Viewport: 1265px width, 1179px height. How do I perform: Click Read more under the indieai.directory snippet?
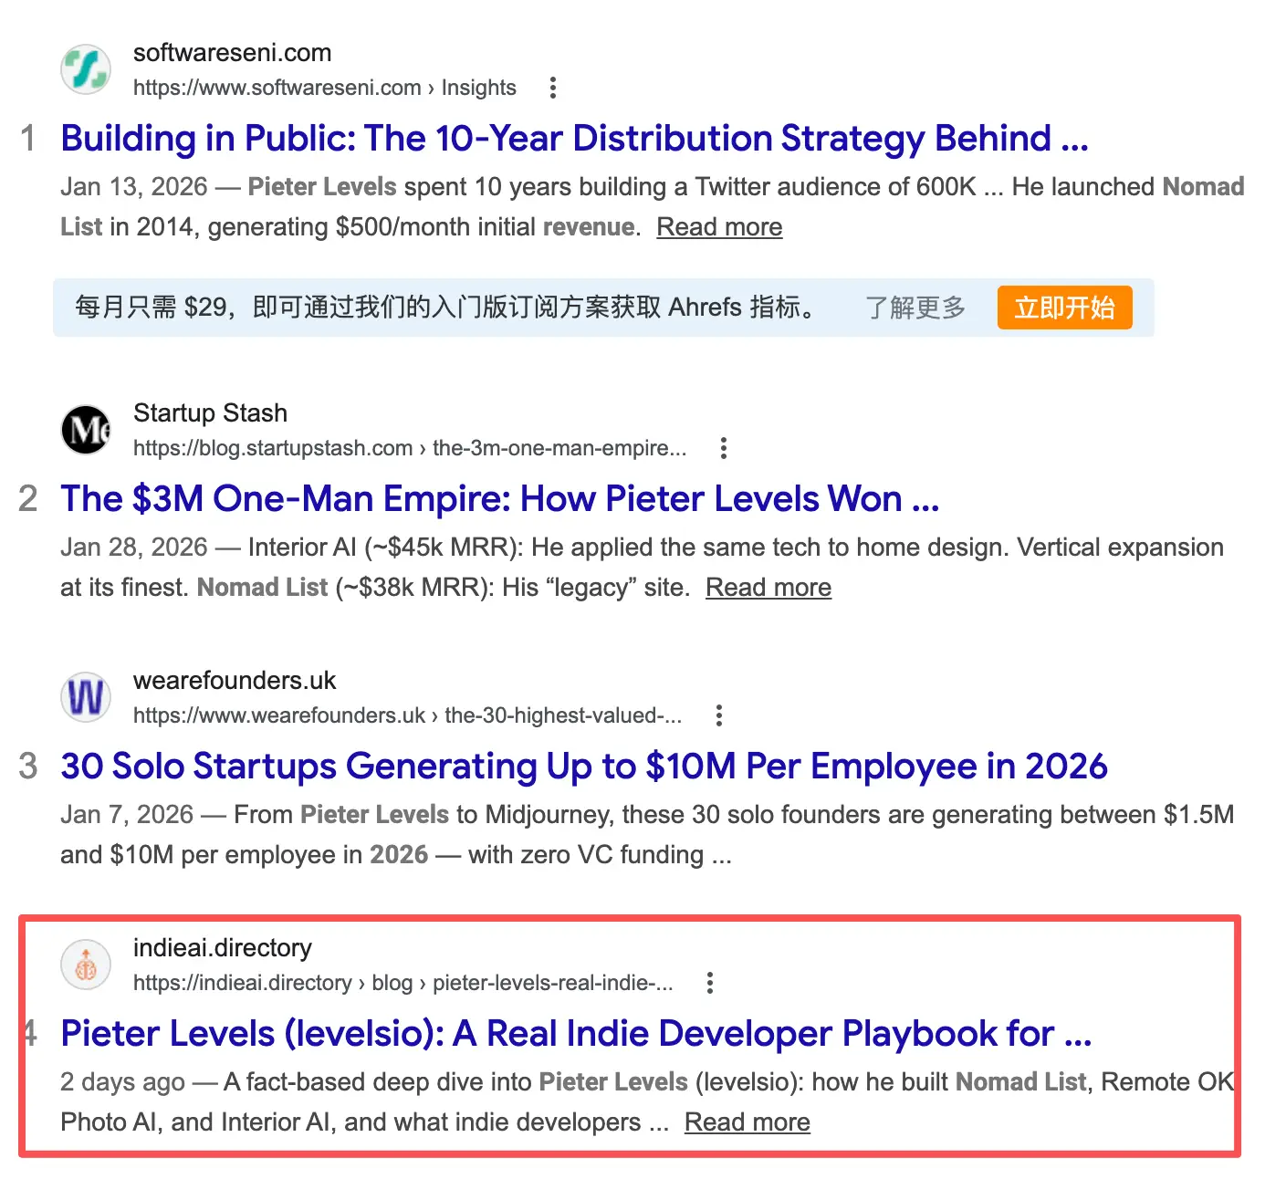point(746,1122)
